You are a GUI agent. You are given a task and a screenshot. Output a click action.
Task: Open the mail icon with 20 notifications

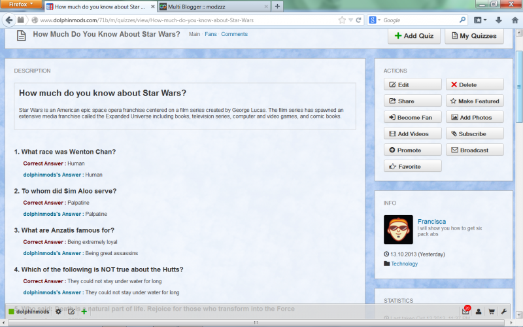click(465, 311)
